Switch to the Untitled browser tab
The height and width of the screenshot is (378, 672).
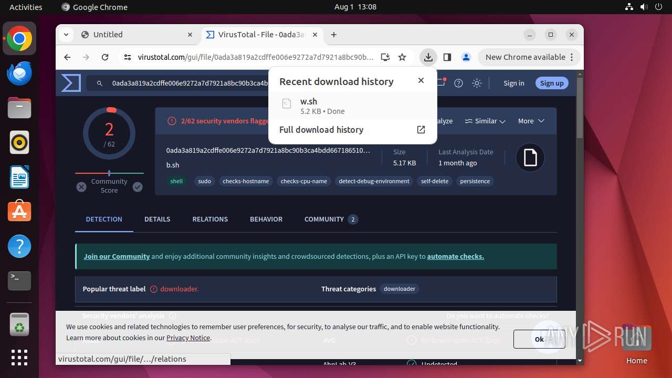coord(136,35)
